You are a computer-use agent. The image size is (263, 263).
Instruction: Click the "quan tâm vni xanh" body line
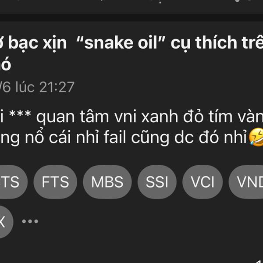pos(131,116)
